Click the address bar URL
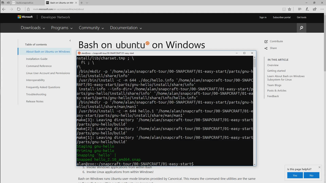Viewport: 326px width, 183px height. [58, 9]
